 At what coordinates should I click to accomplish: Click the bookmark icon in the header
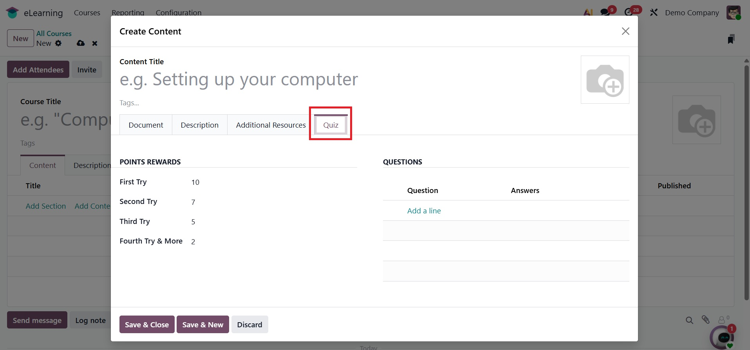[x=731, y=39]
